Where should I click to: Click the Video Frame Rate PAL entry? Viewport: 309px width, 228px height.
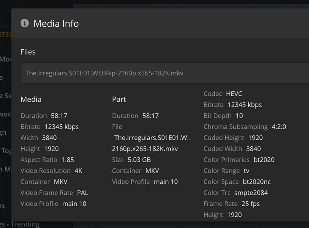coord(54,193)
